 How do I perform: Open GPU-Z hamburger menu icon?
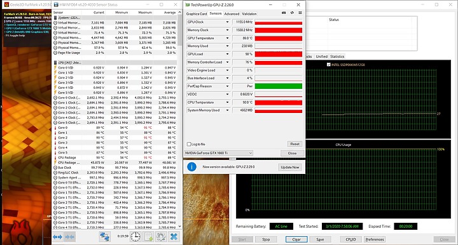point(300,13)
